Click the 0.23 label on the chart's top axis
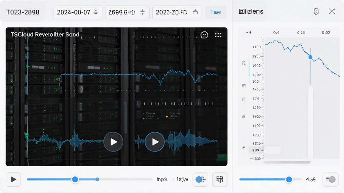 pyautogui.click(x=301, y=33)
